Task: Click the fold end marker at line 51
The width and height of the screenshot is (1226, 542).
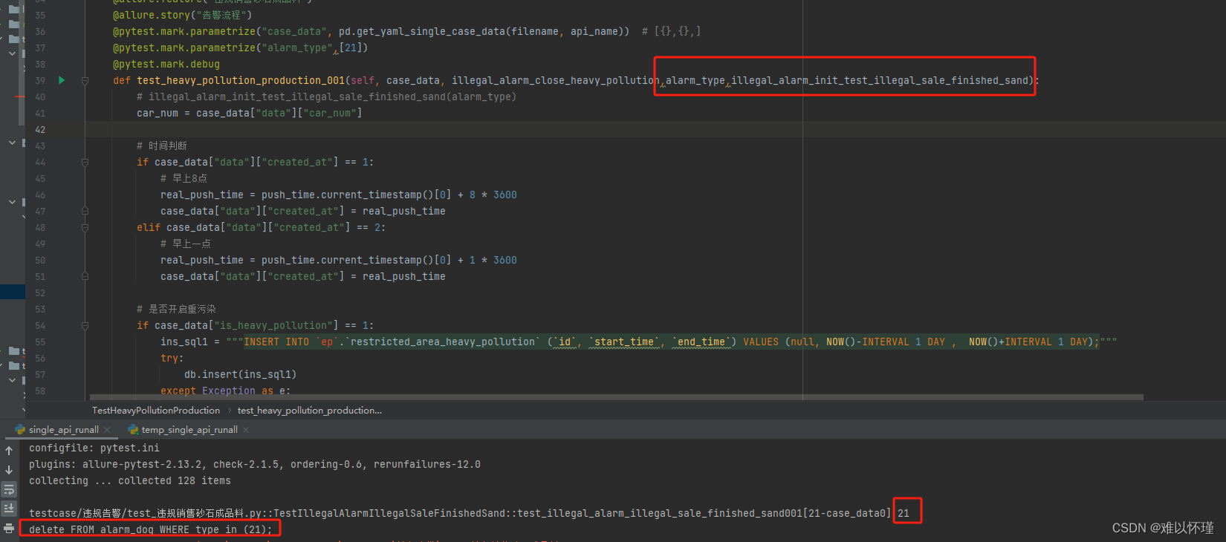Action: pyautogui.click(x=85, y=276)
